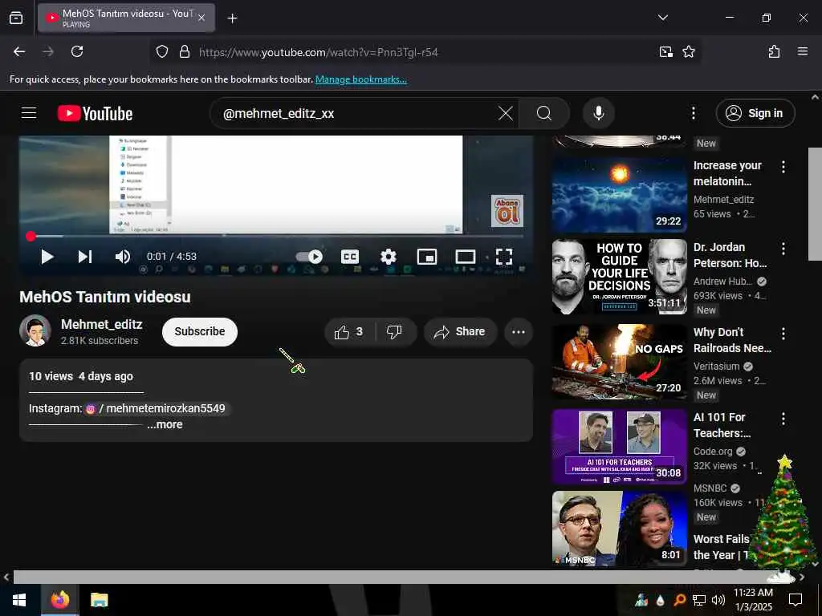This screenshot has width=822, height=616.
Task: Go back in browser history
Action: 19,51
